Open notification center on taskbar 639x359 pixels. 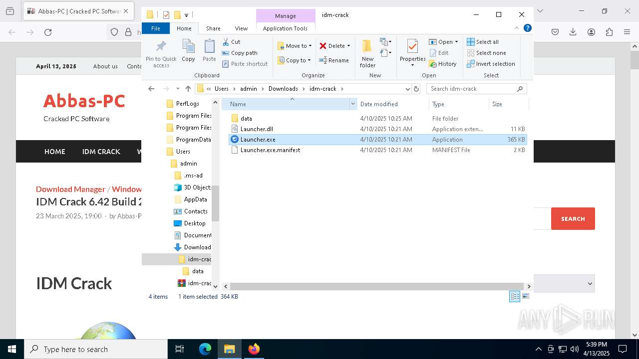(623, 349)
